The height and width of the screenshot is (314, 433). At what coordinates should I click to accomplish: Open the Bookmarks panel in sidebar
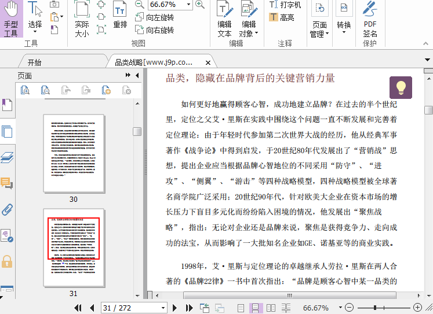click(x=7, y=105)
